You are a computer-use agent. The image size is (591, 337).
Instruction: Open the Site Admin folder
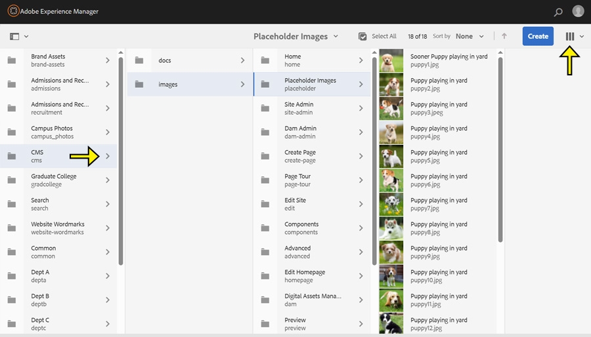(312, 108)
